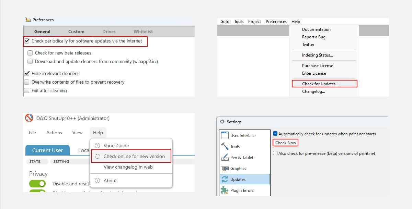
Task: Disable periodic software update checks checkbox
Action: [x=27, y=41]
